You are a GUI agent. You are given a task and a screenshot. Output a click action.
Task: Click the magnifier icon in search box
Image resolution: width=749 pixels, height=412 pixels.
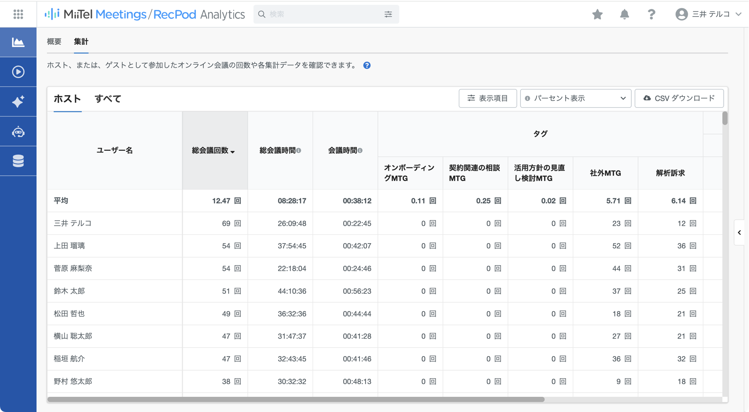(x=262, y=14)
